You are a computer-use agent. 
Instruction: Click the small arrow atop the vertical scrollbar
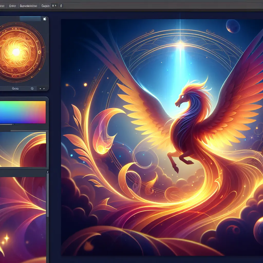tap(47, 171)
